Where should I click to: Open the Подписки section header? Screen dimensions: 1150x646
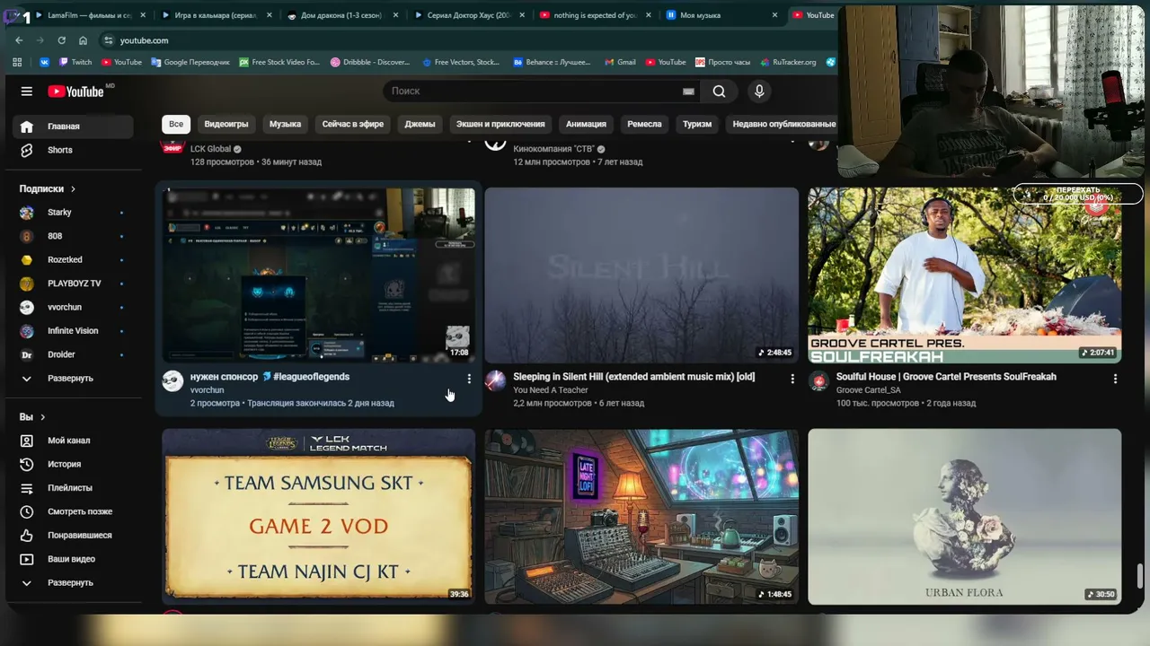click(x=48, y=189)
